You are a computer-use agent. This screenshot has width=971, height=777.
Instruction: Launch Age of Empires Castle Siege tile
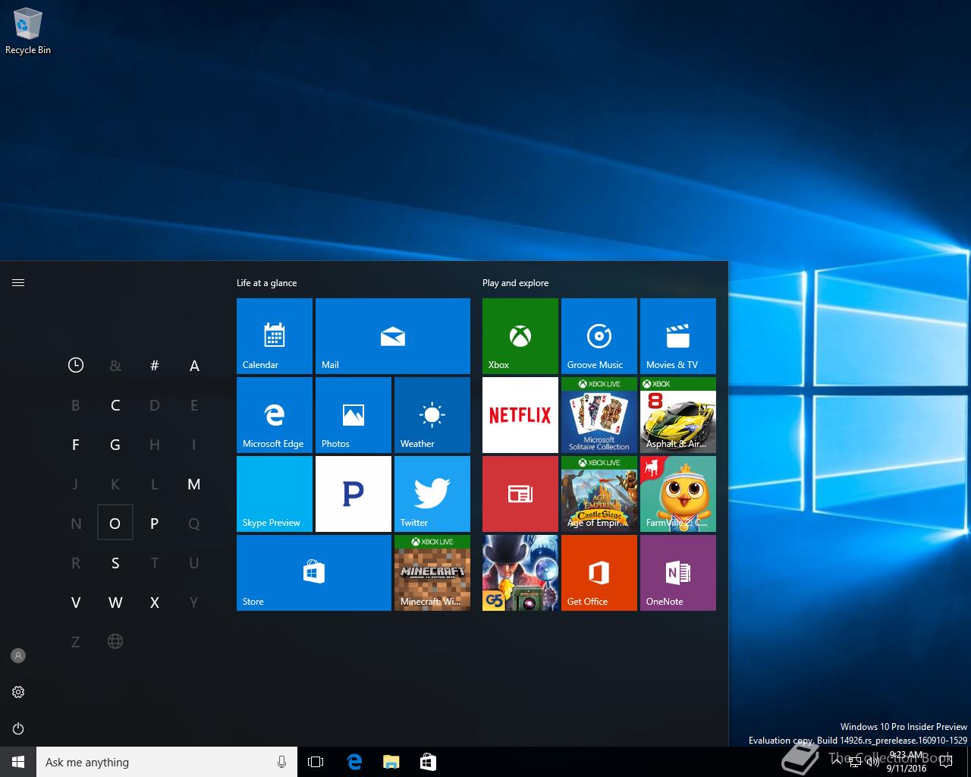(599, 494)
